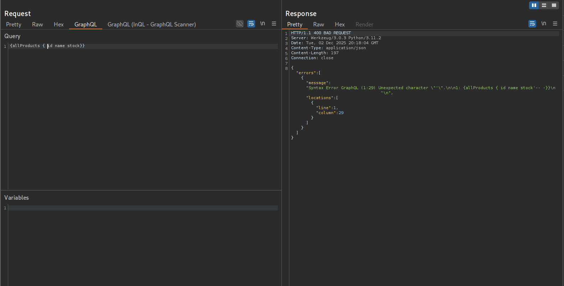
Task: Switch to combined single-pane layout view
Action: [554, 5]
